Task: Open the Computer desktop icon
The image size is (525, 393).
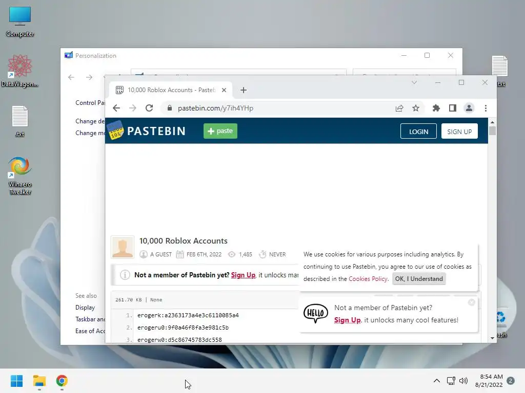Action: [20, 21]
